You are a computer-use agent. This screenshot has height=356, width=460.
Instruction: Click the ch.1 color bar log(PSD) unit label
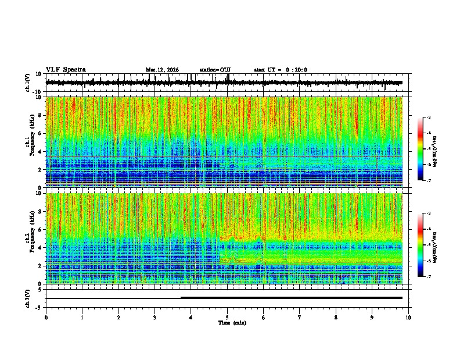(435, 152)
